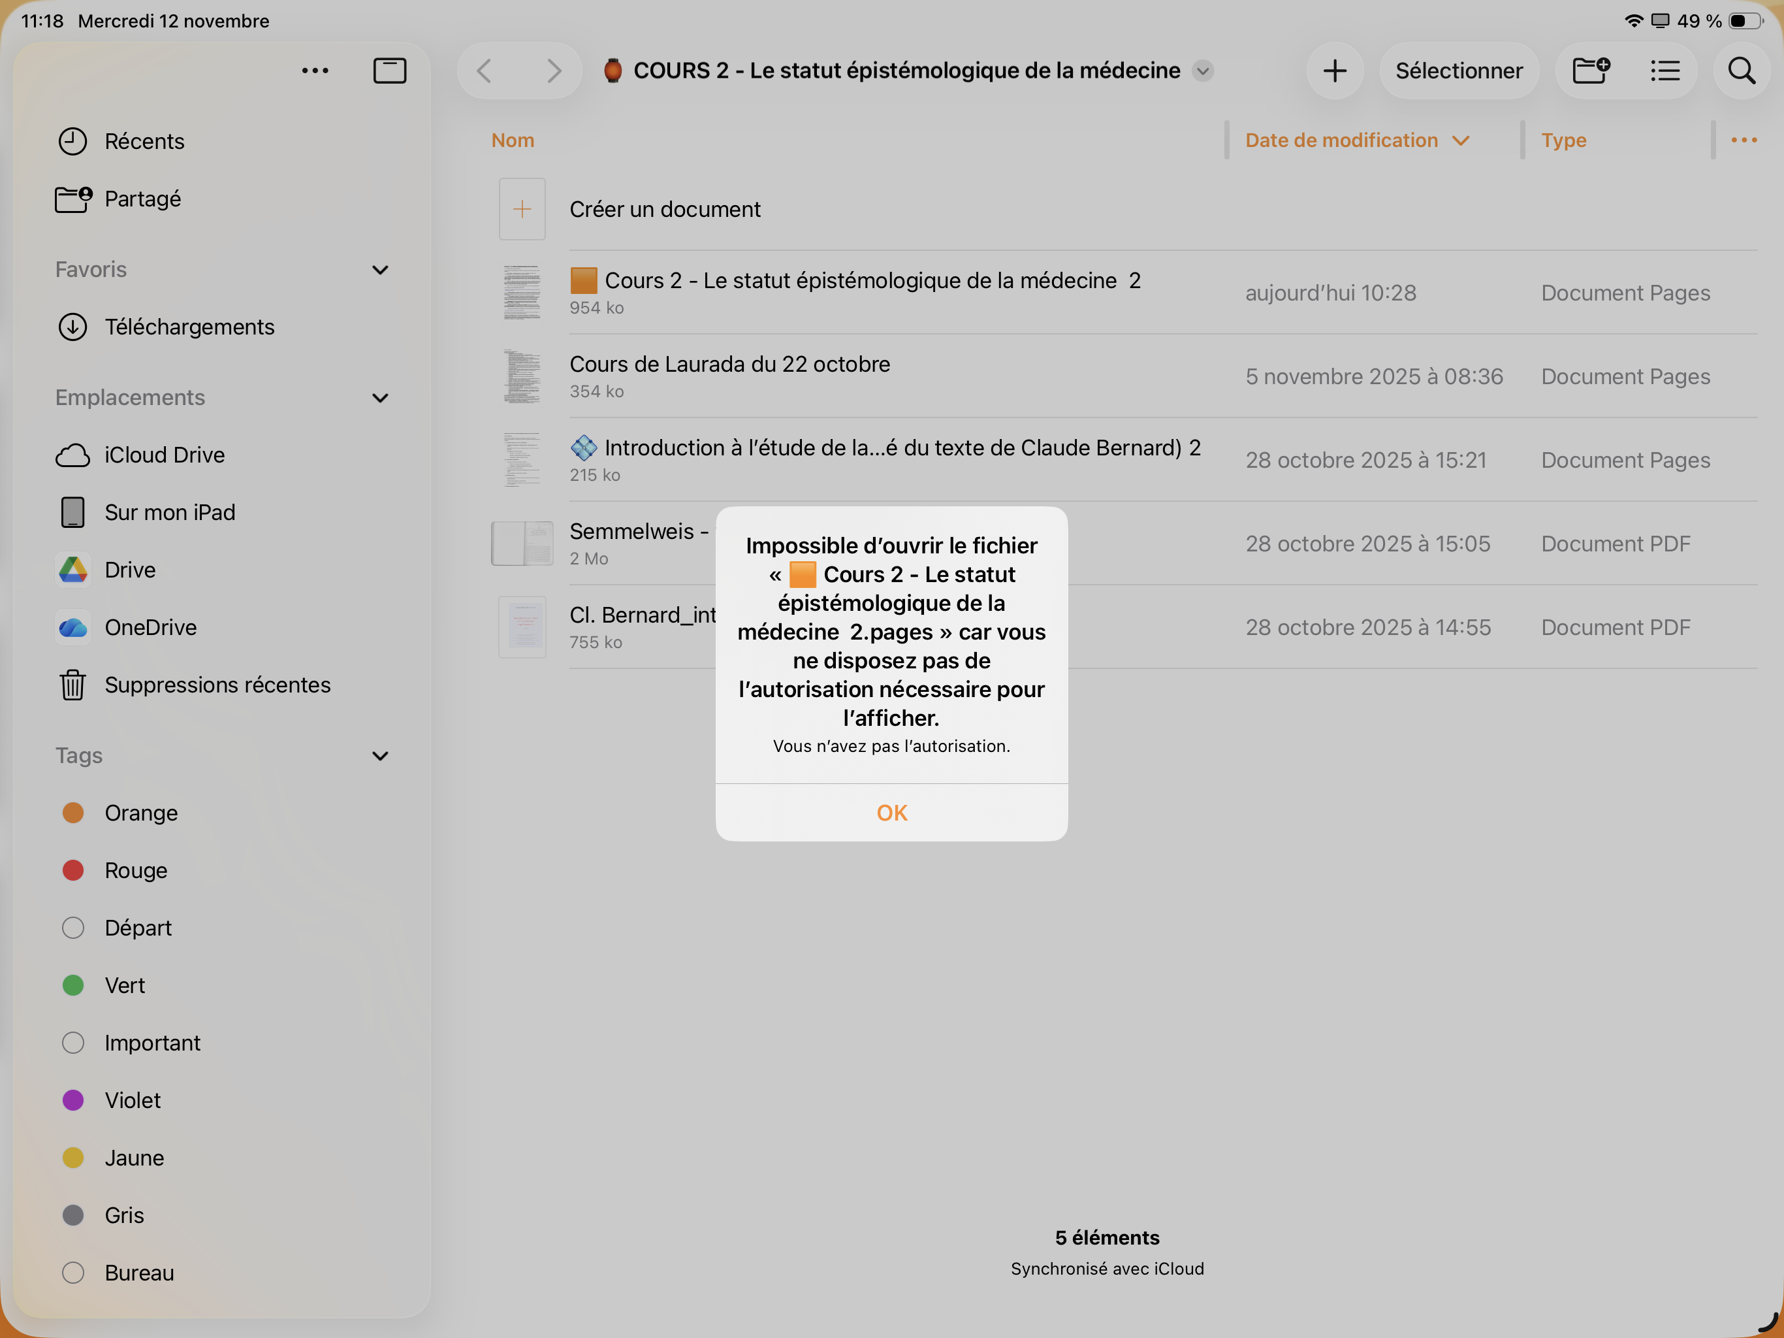The image size is (1784, 1338).
Task: Collapse the Favoris section
Action: click(380, 270)
